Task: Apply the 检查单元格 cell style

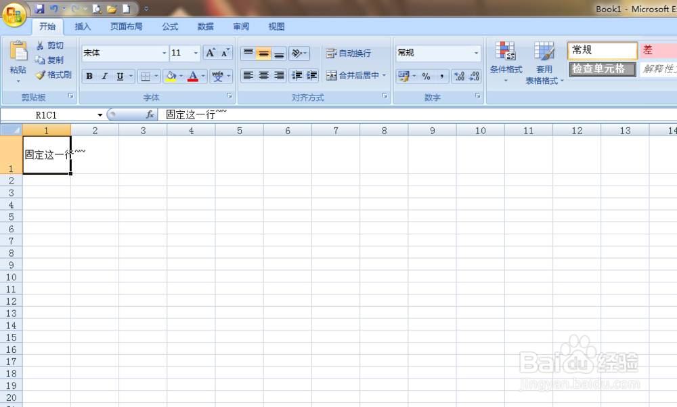Action: (603, 69)
